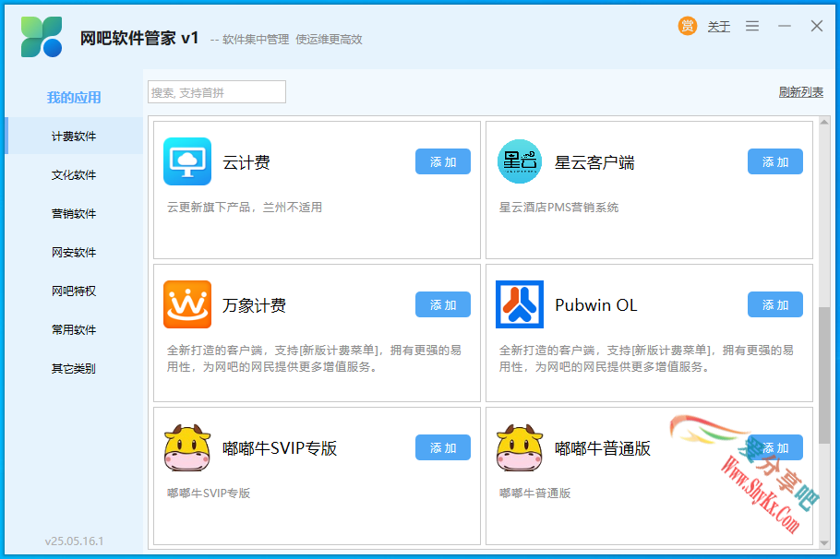Click the 万象计费 orange crown icon
Viewport: 840px width, 559px height.
[187, 304]
